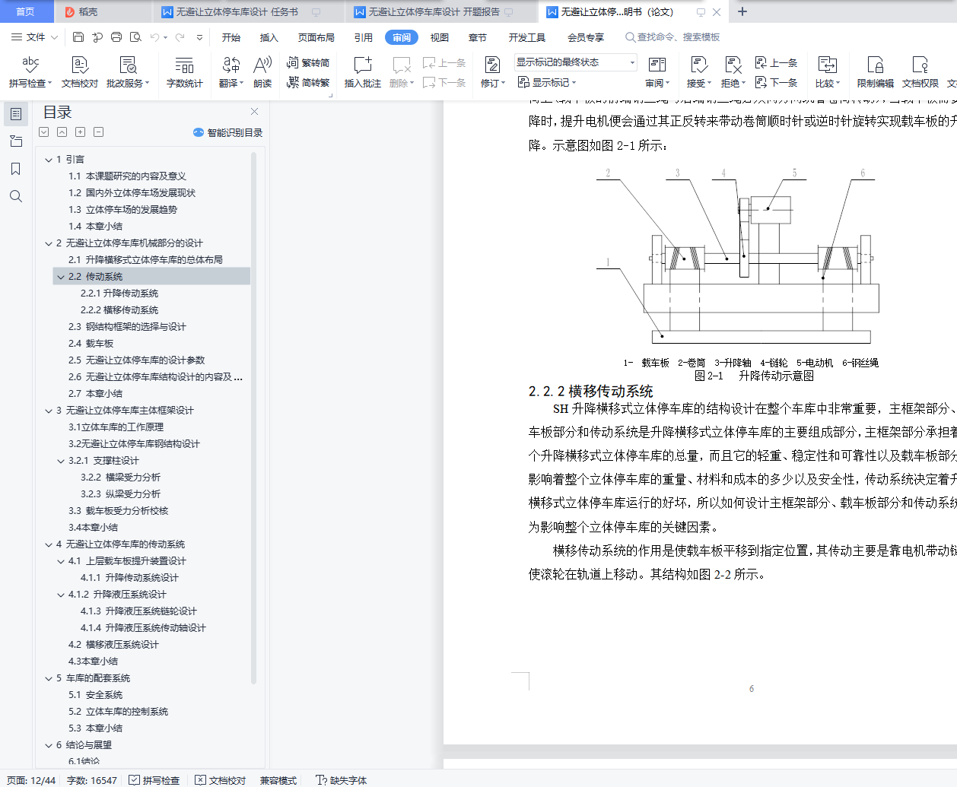Open the chapter navigation icon in sidebar

click(x=16, y=141)
